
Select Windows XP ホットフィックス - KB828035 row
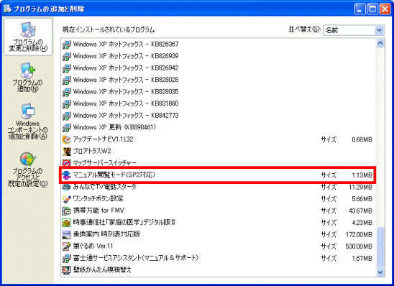pos(218,92)
